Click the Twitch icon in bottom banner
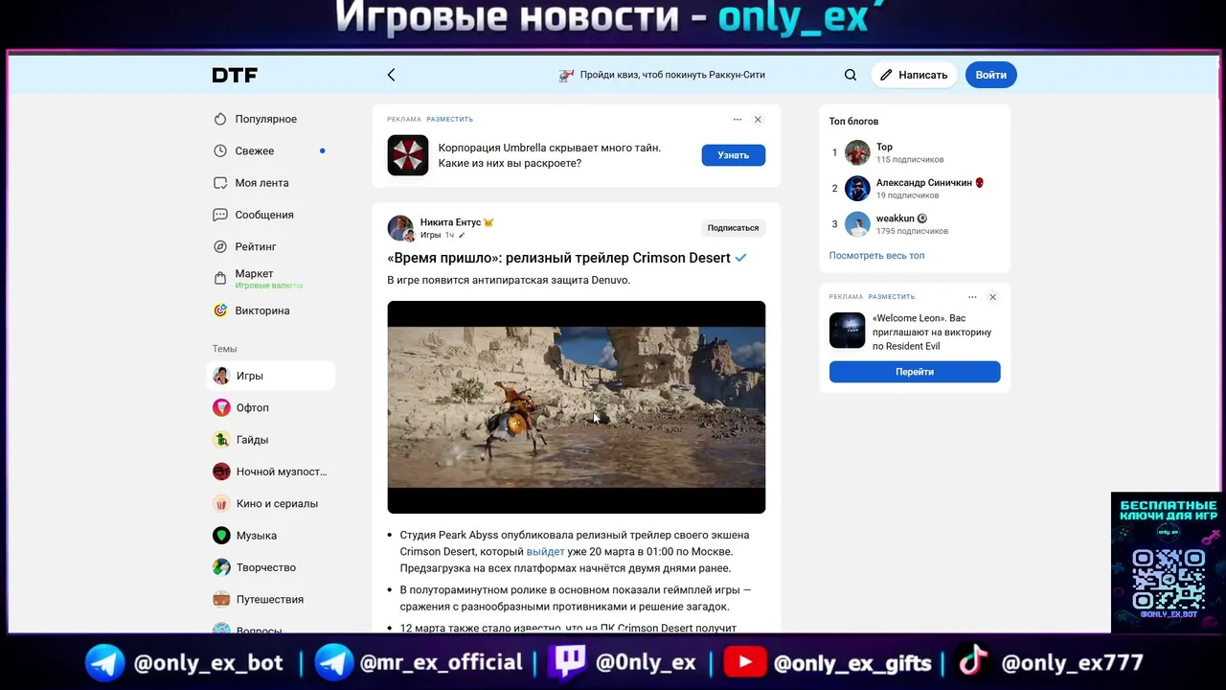 click(567, 662)
